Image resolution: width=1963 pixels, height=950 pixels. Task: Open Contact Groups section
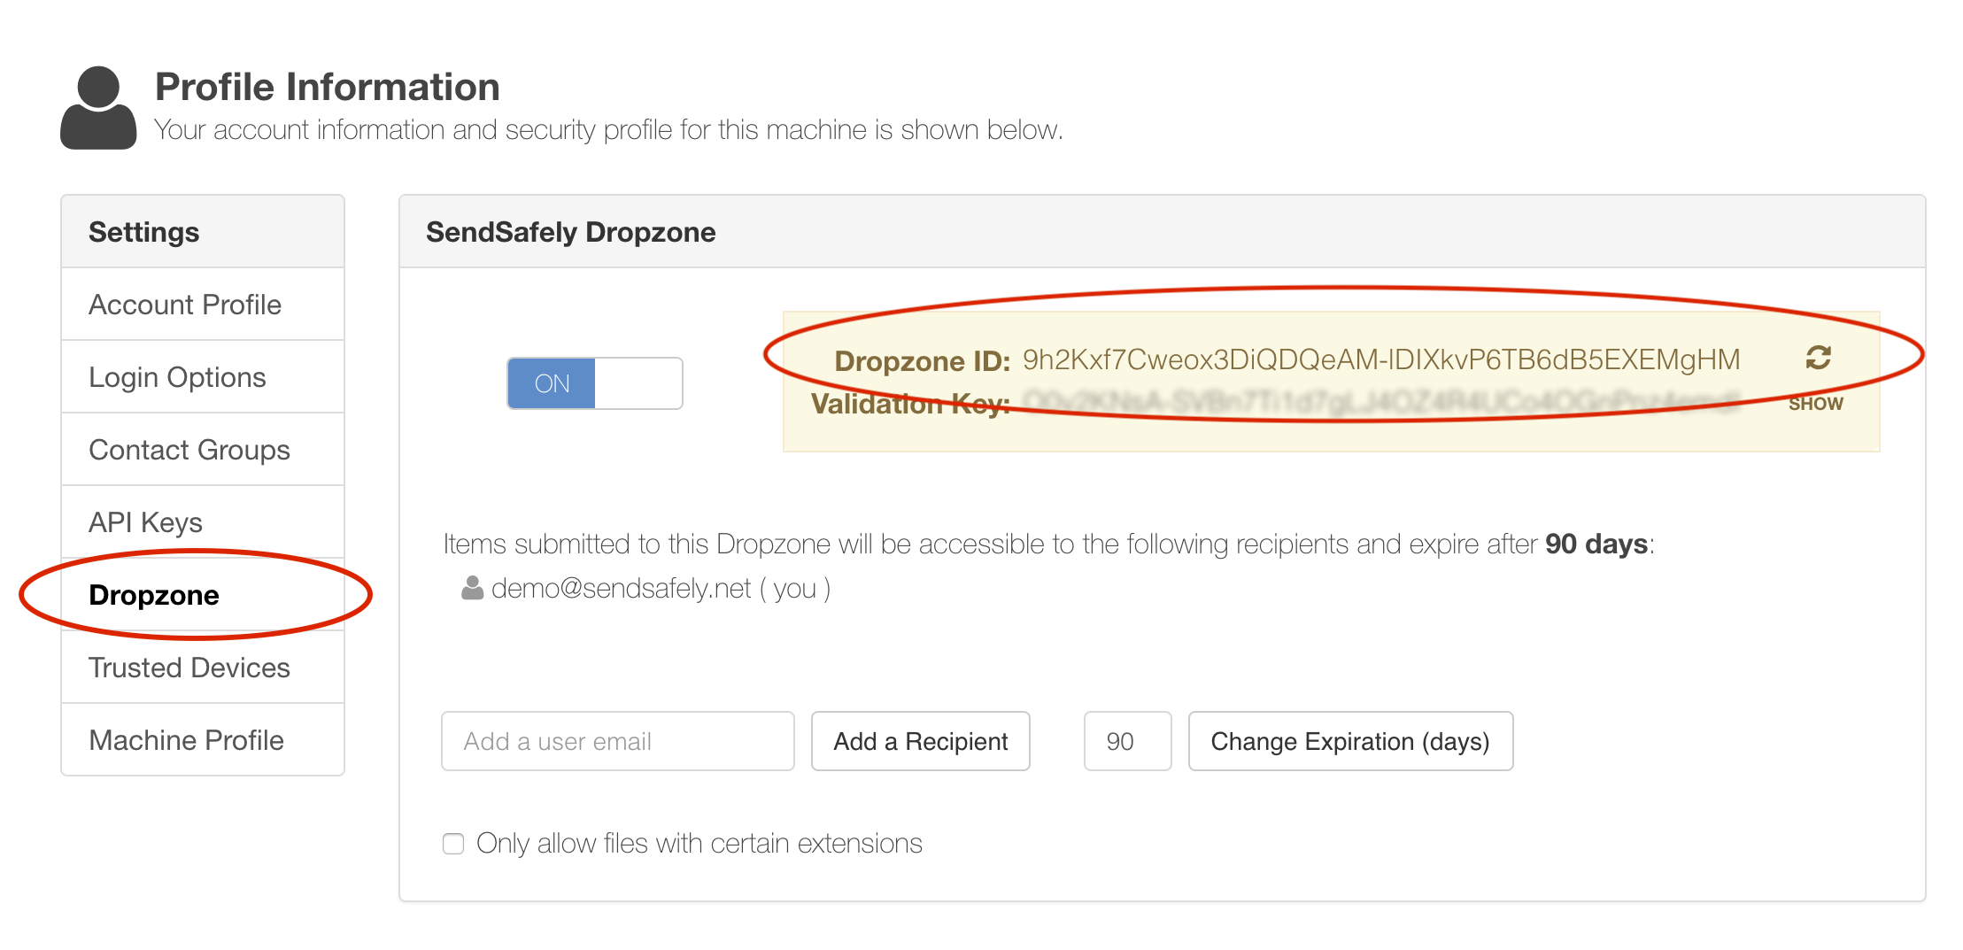[203, 450]
